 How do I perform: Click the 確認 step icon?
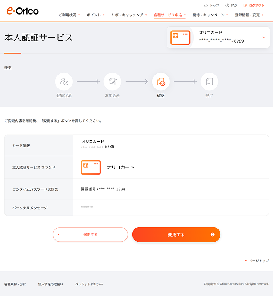point(161,82)
